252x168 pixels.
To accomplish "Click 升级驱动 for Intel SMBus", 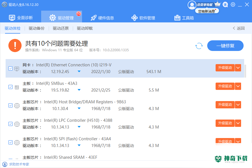I will click(x=225, y=86).
